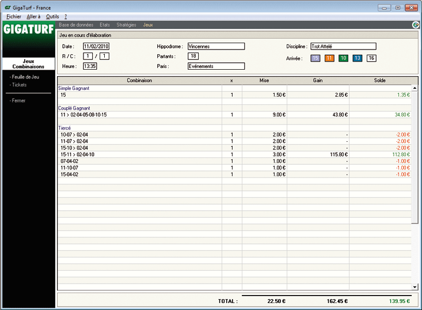Open the Fichier menu
This screenshot has height=310, width=422.
14,17
